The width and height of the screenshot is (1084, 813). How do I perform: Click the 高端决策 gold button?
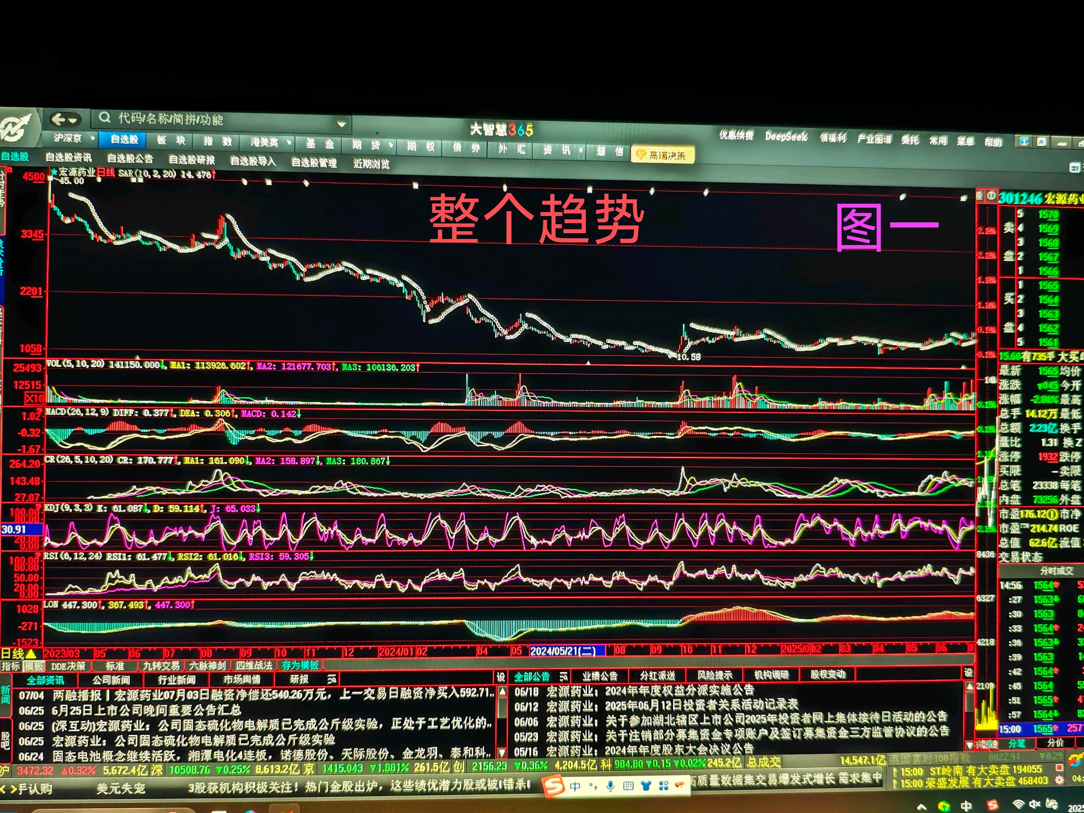point(663,155)
